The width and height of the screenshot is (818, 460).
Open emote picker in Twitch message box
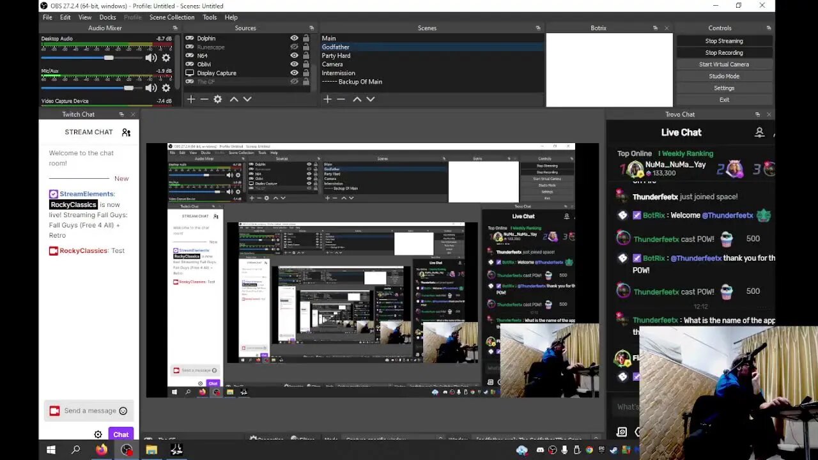123,411
